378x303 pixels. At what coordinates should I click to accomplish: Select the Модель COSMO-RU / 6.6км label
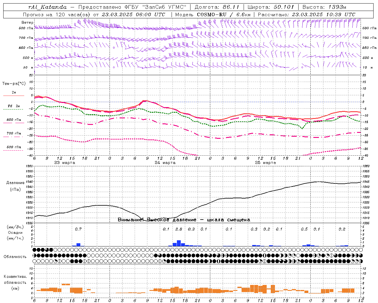[x=213, y=14]
